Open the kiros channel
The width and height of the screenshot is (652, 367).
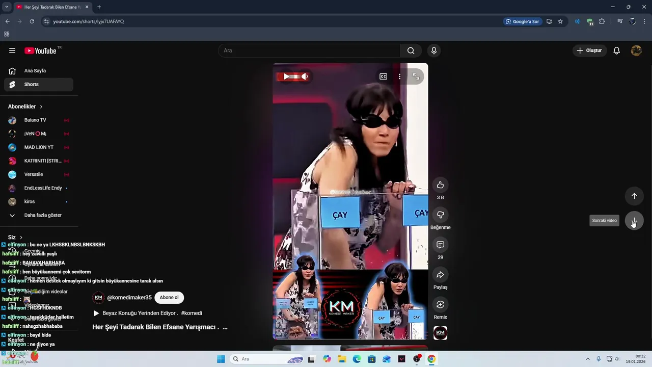click(39, 202)
